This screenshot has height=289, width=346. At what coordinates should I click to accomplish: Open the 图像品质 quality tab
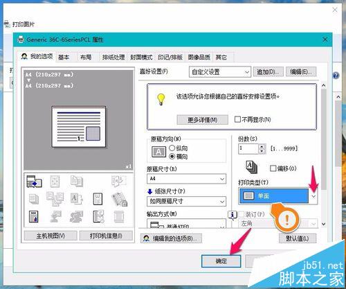(199, 57)
